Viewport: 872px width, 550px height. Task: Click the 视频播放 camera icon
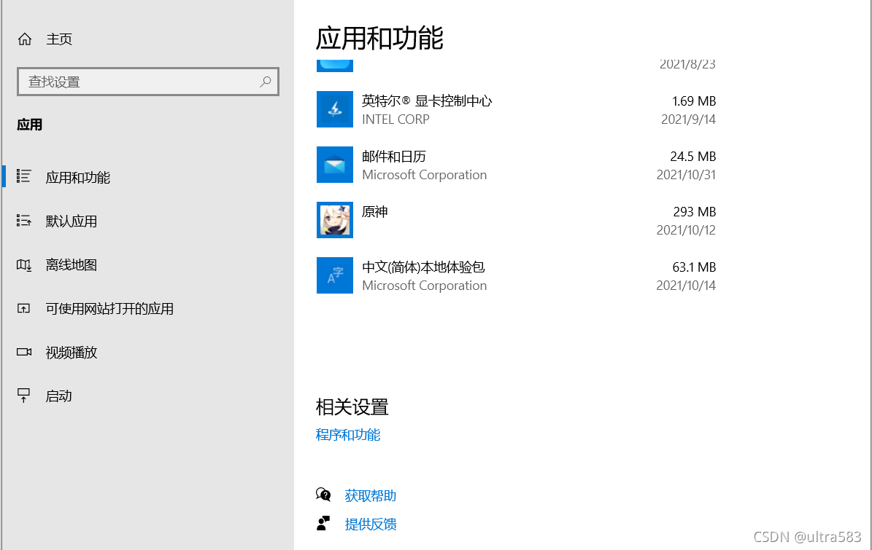tap(24, 352)
